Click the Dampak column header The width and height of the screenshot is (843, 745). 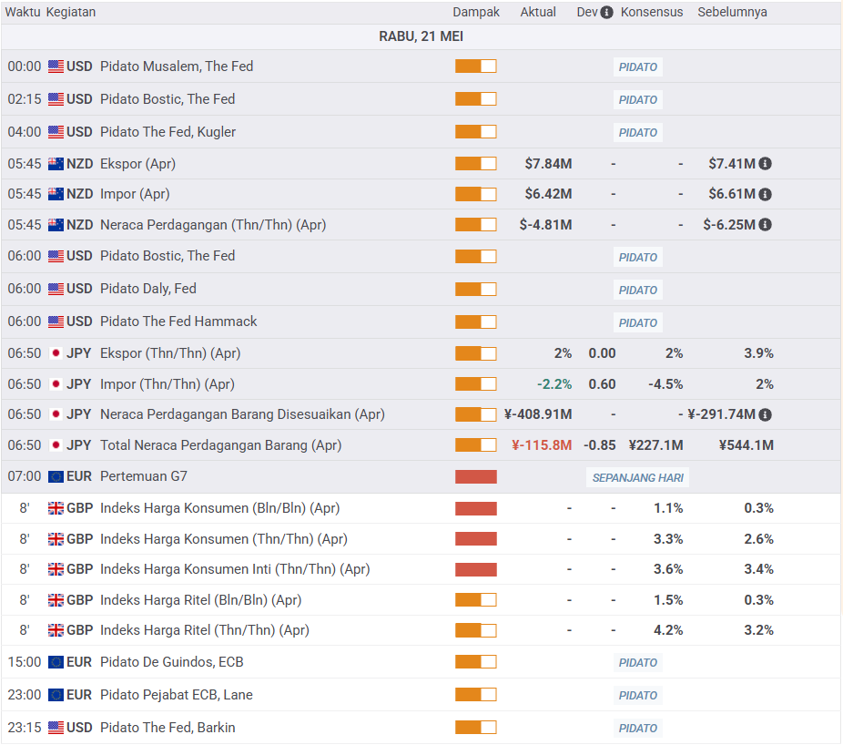476,13
